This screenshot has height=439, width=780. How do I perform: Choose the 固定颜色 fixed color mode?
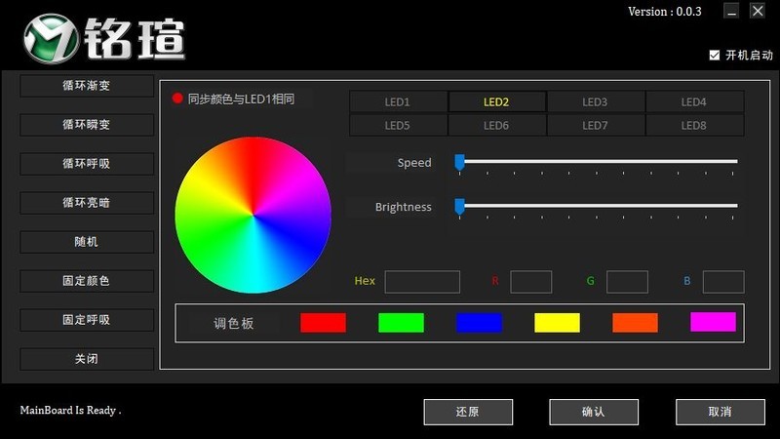pos(87,281)
